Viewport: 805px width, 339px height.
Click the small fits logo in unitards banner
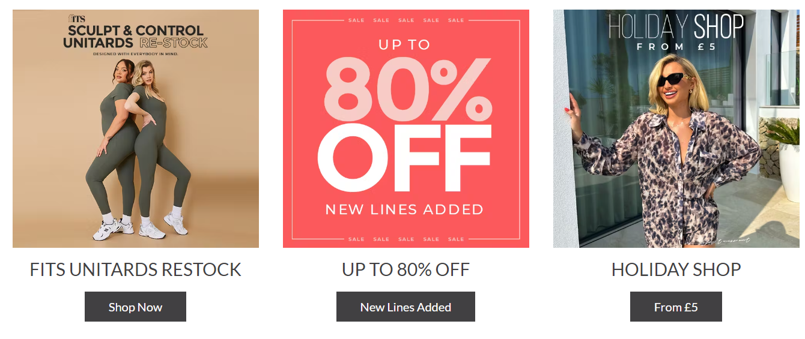[x=76, y=19]
